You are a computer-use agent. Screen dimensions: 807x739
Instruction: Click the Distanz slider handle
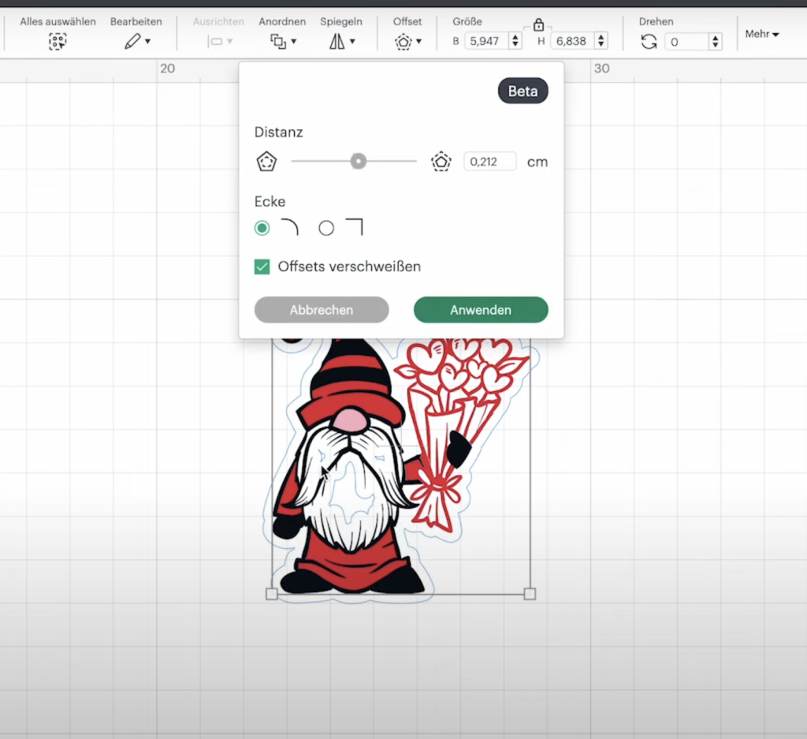[x=359, y=161]
